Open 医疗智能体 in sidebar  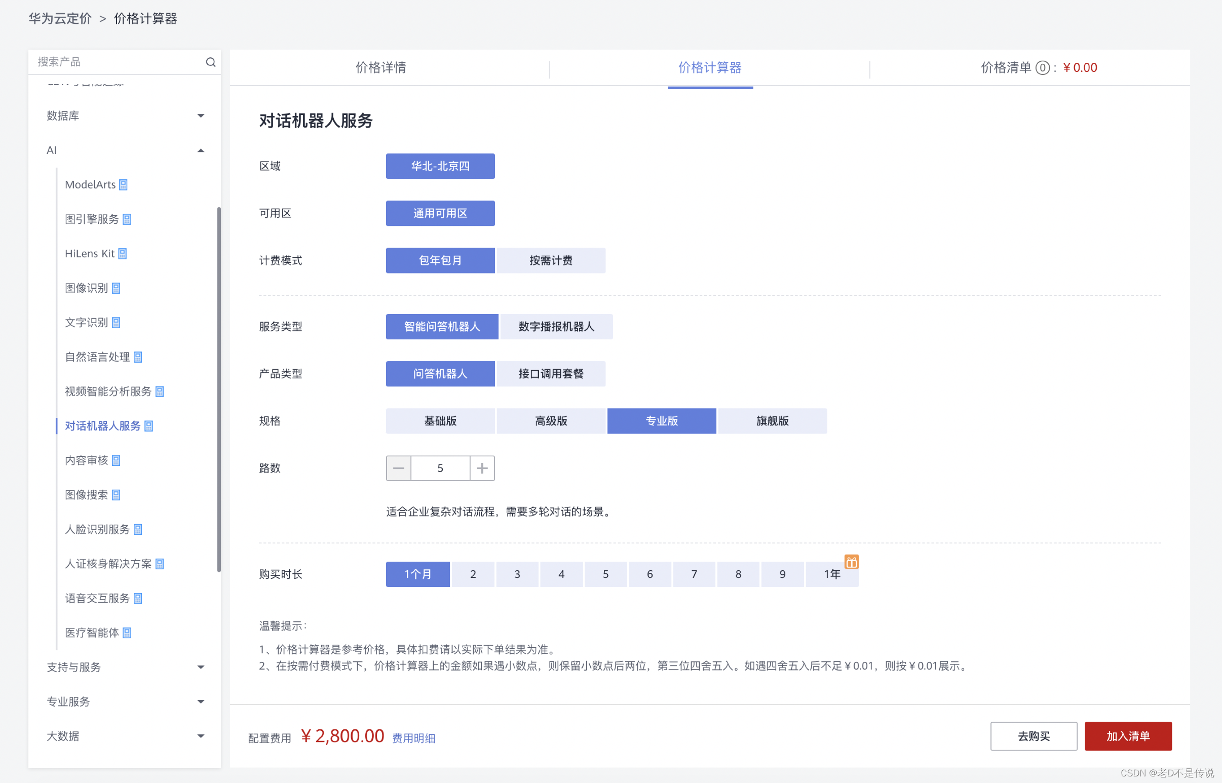point(92,633)
